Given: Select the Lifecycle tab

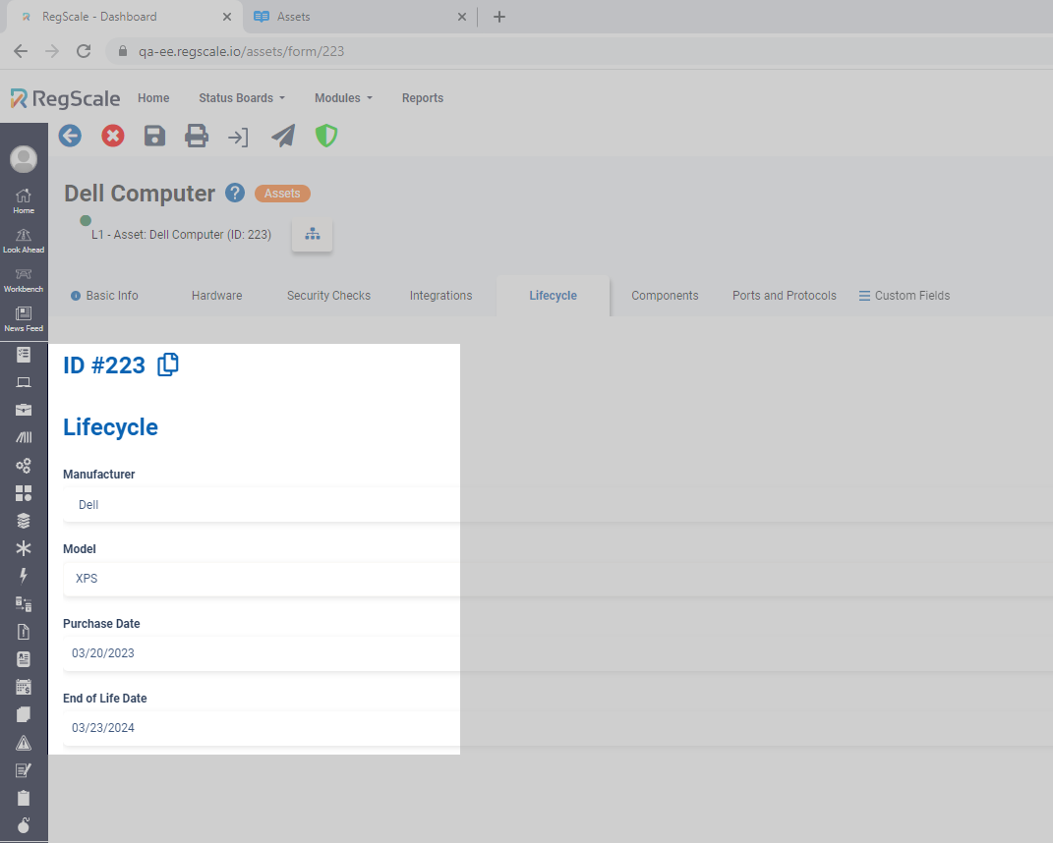Looking at the screenshot, I should coord(554,296).
